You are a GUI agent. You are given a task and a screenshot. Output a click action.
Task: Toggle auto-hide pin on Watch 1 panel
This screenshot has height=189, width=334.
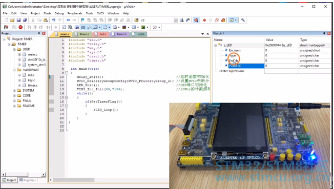(x=324, y=33)
